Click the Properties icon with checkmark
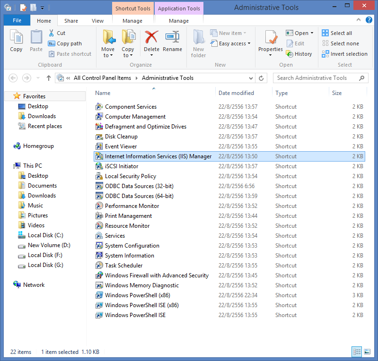The image size is (378, 361). 270,37
